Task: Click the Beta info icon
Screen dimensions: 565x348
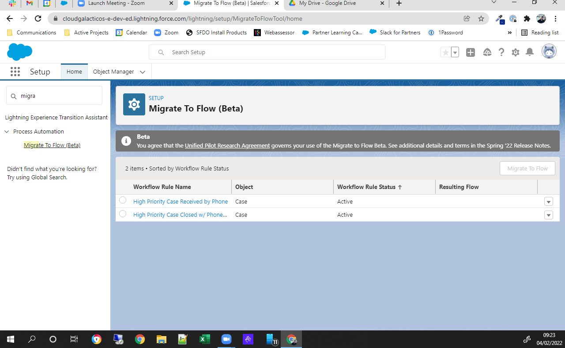Action: click(x=126, y=141)
